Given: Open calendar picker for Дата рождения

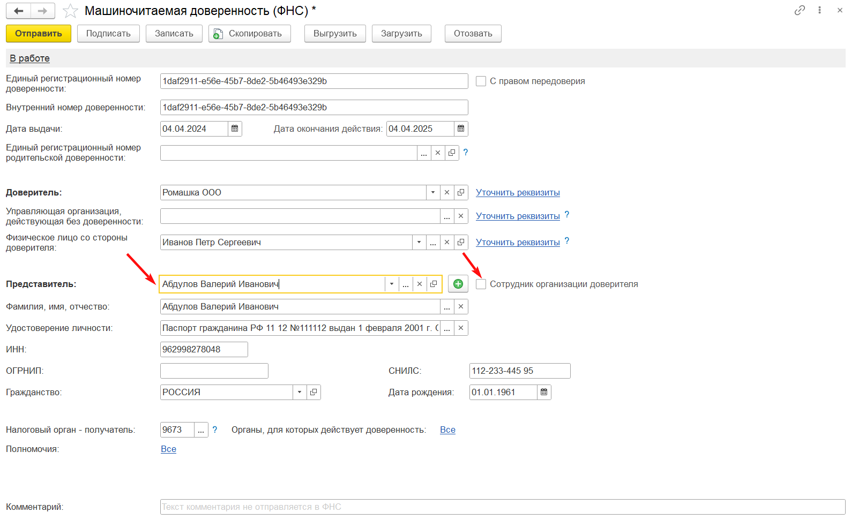Looking at the screenshot, I should pyautogui.click(x=544, y=392).
